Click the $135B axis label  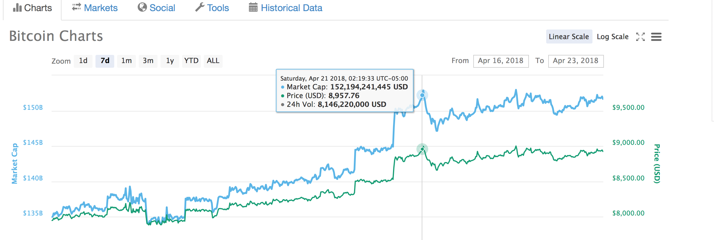(33, 213)
